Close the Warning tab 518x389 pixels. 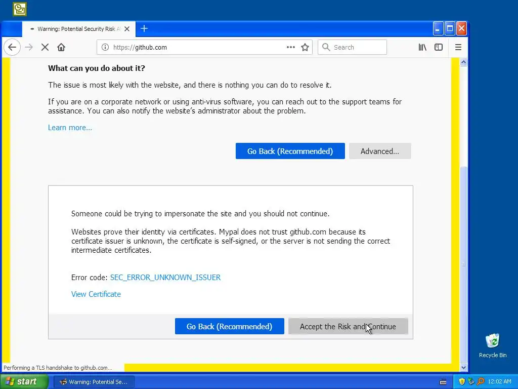point(127,29)
